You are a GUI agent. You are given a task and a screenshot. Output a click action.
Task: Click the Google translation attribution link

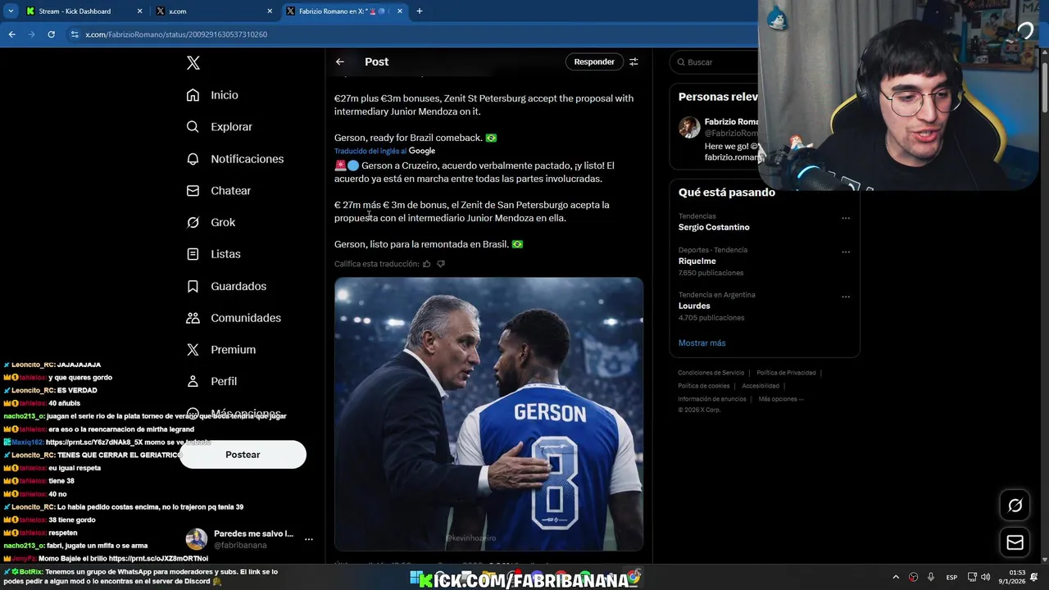pyautogui.click(x=421, y=151)
